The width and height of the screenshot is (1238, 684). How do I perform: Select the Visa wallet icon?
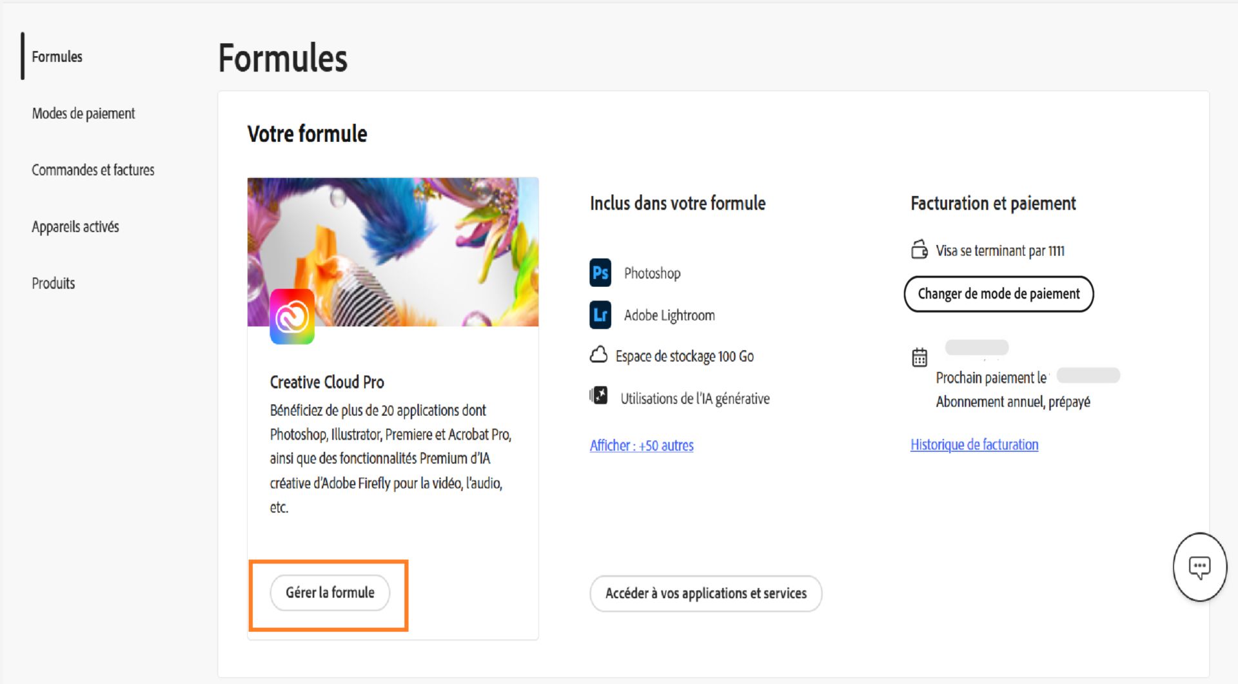pos(918,251)
